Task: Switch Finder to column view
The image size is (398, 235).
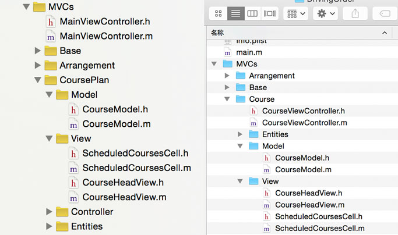Action: coord(252,13)
